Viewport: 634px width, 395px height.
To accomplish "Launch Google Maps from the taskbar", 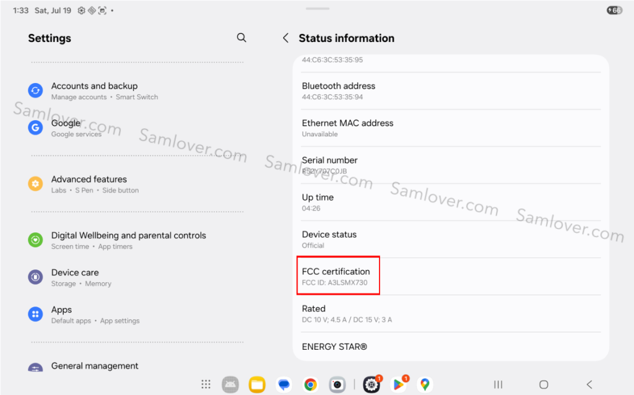I will click(425, 384).
